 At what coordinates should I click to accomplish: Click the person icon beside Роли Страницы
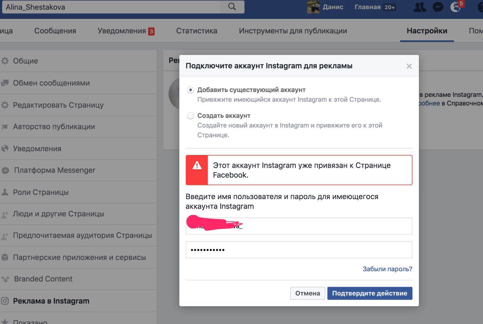point(5,192)
